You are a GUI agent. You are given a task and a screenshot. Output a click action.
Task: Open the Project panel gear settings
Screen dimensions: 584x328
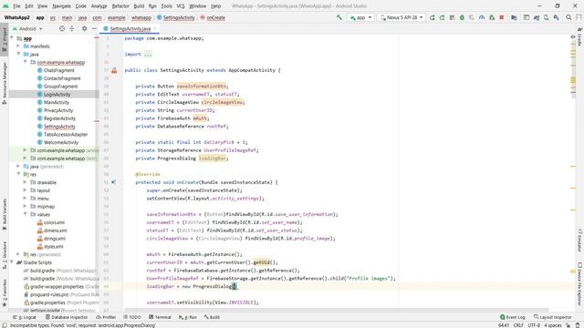pyautogui.click(x=84, y=28)
